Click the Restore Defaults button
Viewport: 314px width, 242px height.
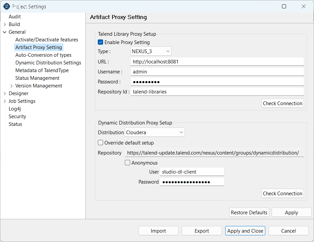click(x=249, y=213)
